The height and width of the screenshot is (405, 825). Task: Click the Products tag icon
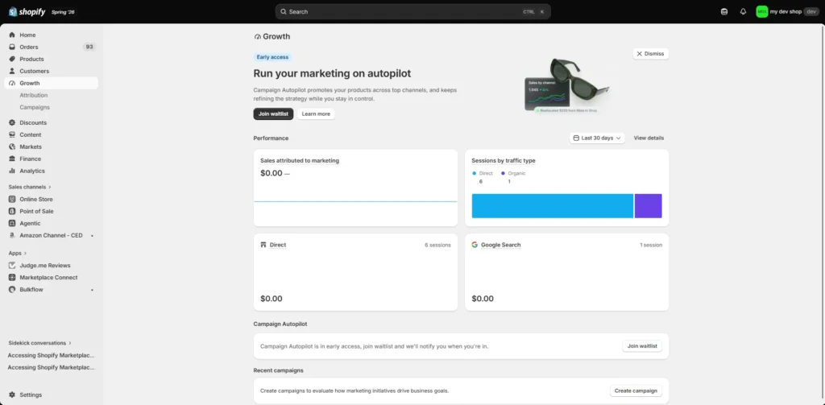[12, 59]
